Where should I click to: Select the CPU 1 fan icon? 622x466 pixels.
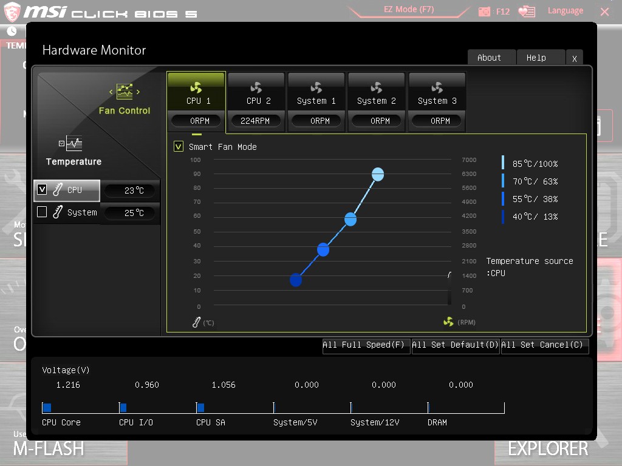pyautogui.click(x=196, y=87)
